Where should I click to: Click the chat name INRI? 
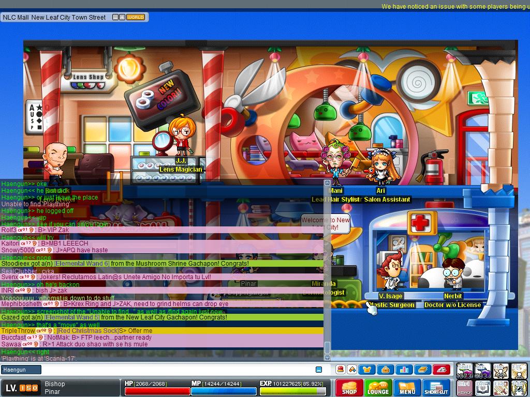(7, 291)
